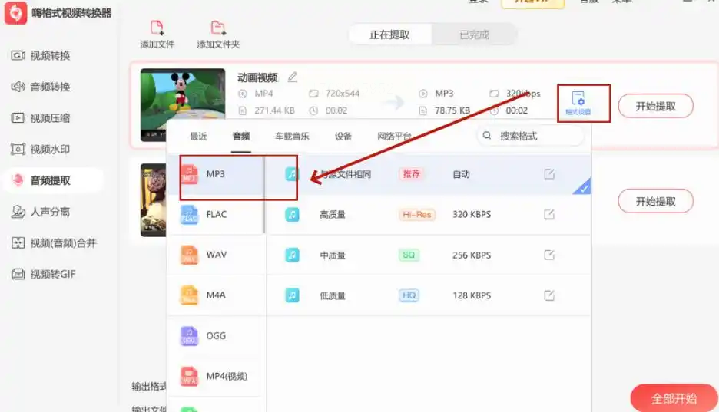Viewport: 719px width, 412px height.
Task: Open 视频压缩 in the sidebar
Action: 41,118
